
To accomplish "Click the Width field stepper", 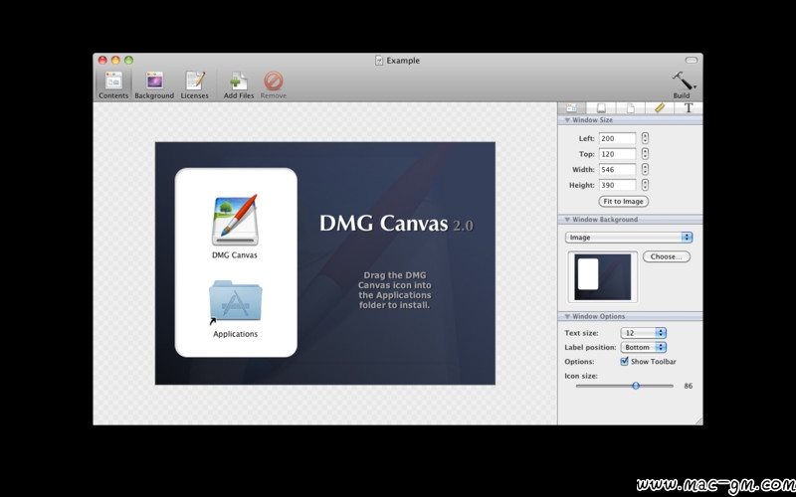I will (645, 169).
